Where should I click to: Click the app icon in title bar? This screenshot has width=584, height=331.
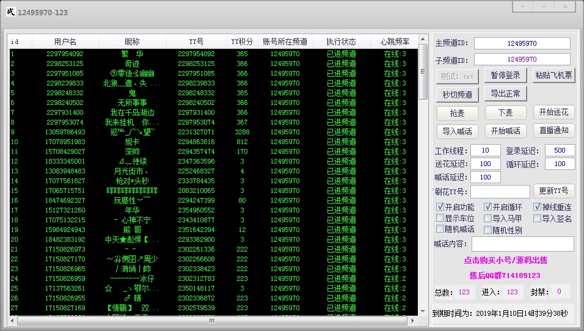click(11, 12)
